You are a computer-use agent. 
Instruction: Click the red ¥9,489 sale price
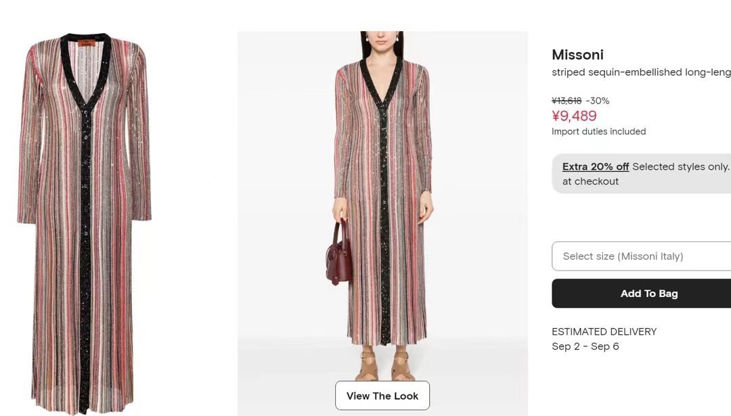pos(574,116)
